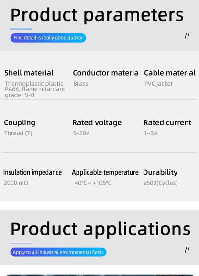Viewport: 199px width, 276px height.
Task: Select the Brass value text
Action: (81, 84)
